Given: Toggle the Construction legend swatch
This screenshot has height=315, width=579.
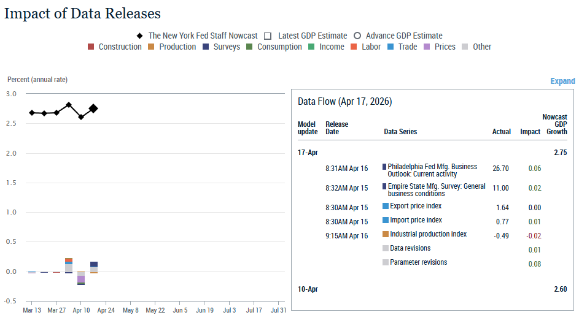Looking at the screenshot, I should point(91,47).
